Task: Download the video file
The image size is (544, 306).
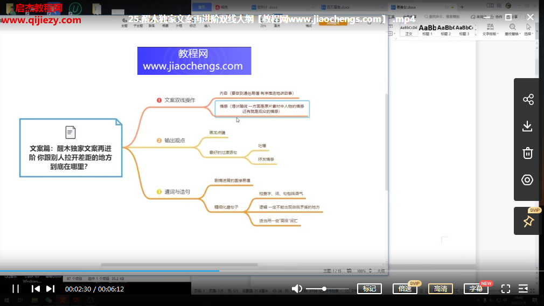Action: click(x=527, y=126)
